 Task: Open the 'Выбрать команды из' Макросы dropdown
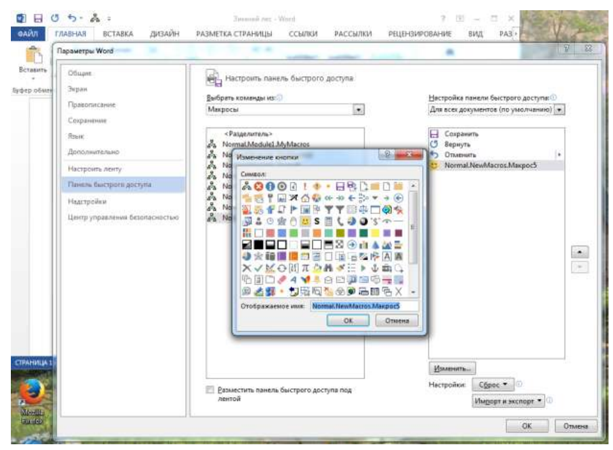pyautogui.click(x=358, y=110)
